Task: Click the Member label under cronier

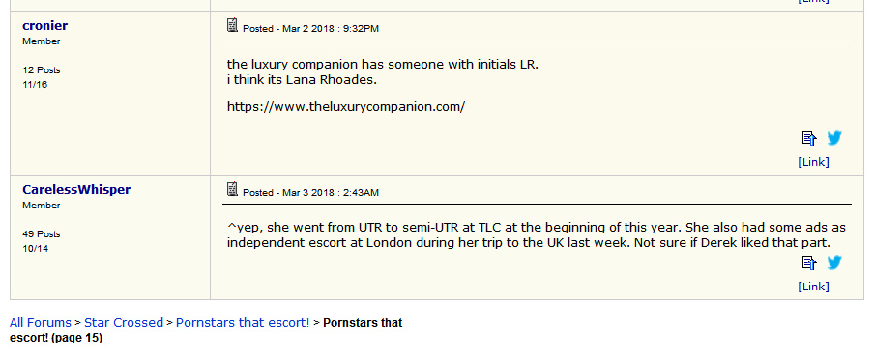Action: pos(42,41)
